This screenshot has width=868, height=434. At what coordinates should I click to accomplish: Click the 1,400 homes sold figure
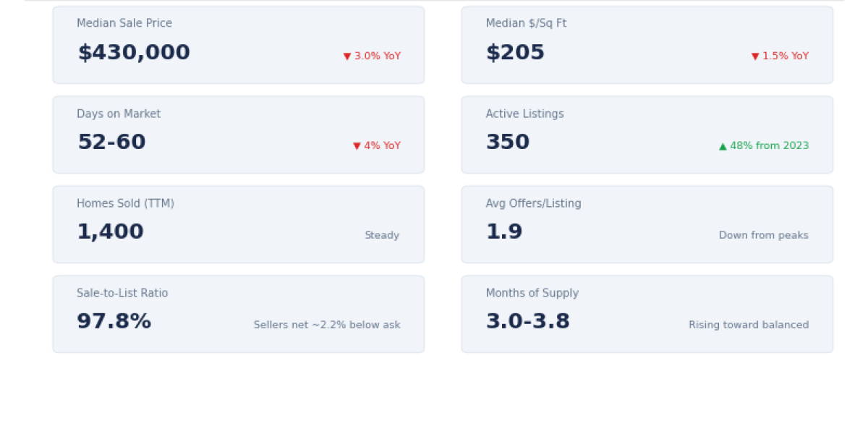[110, 232]
